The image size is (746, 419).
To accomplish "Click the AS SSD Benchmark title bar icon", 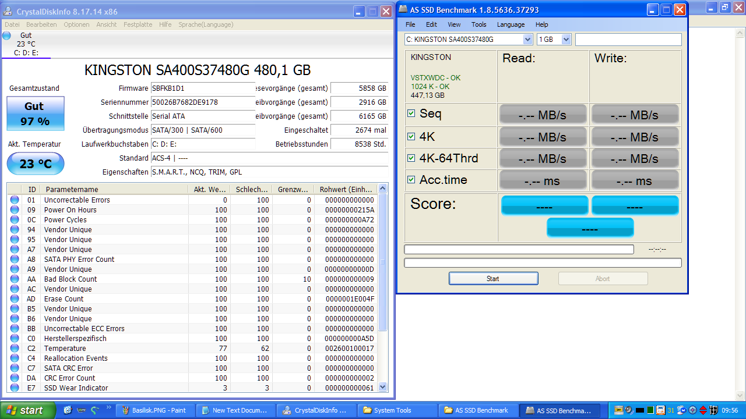I will point(403,9).
